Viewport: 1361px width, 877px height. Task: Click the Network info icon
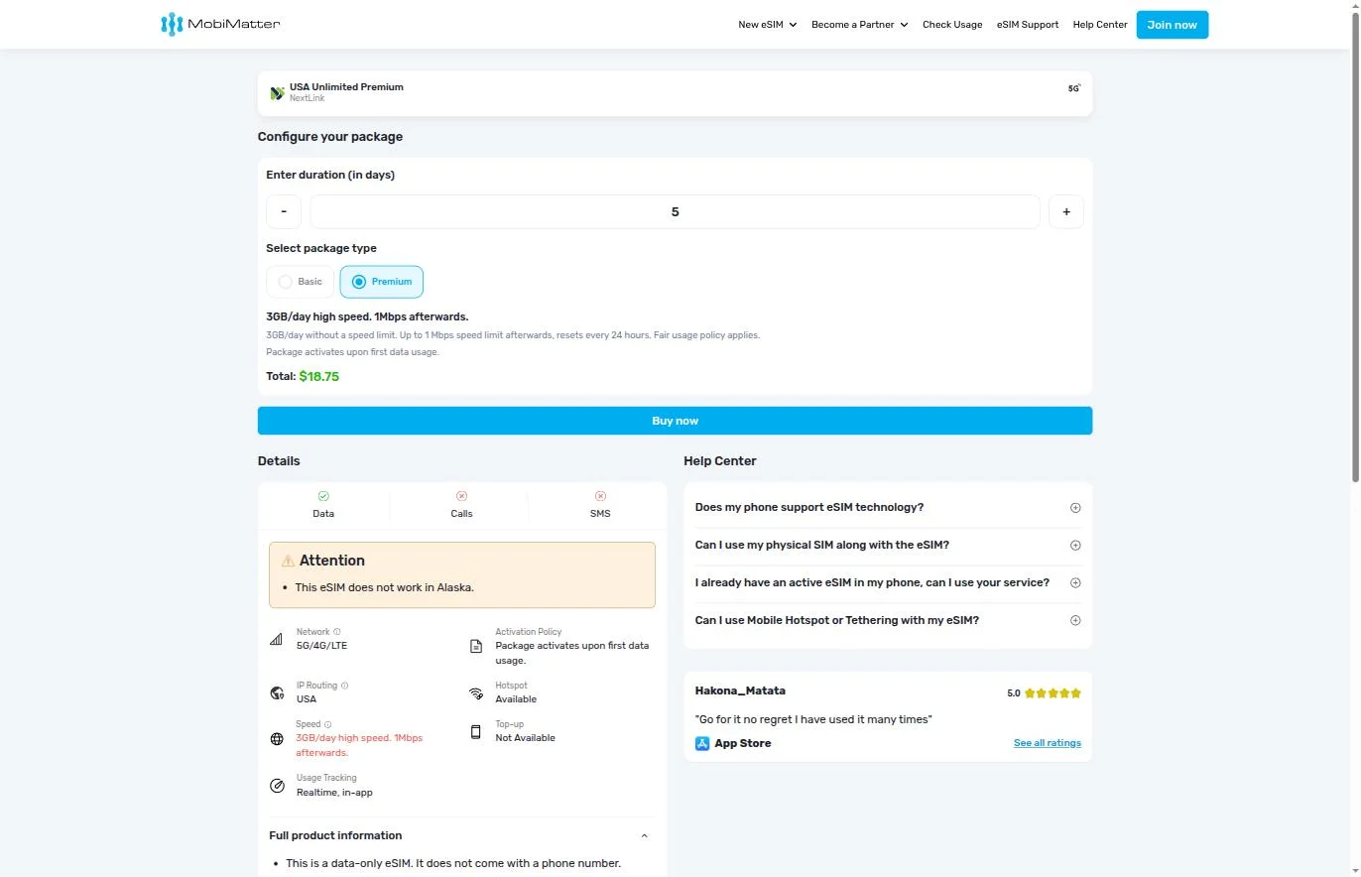point(337,632)
